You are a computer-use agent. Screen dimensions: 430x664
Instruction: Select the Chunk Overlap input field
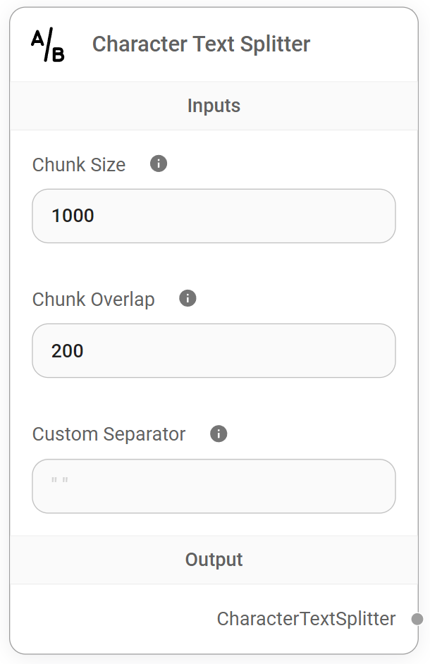tap(214, 350)
